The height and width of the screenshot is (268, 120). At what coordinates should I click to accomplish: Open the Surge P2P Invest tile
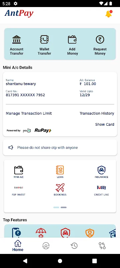pyautogui.click(x=19, y=191)
